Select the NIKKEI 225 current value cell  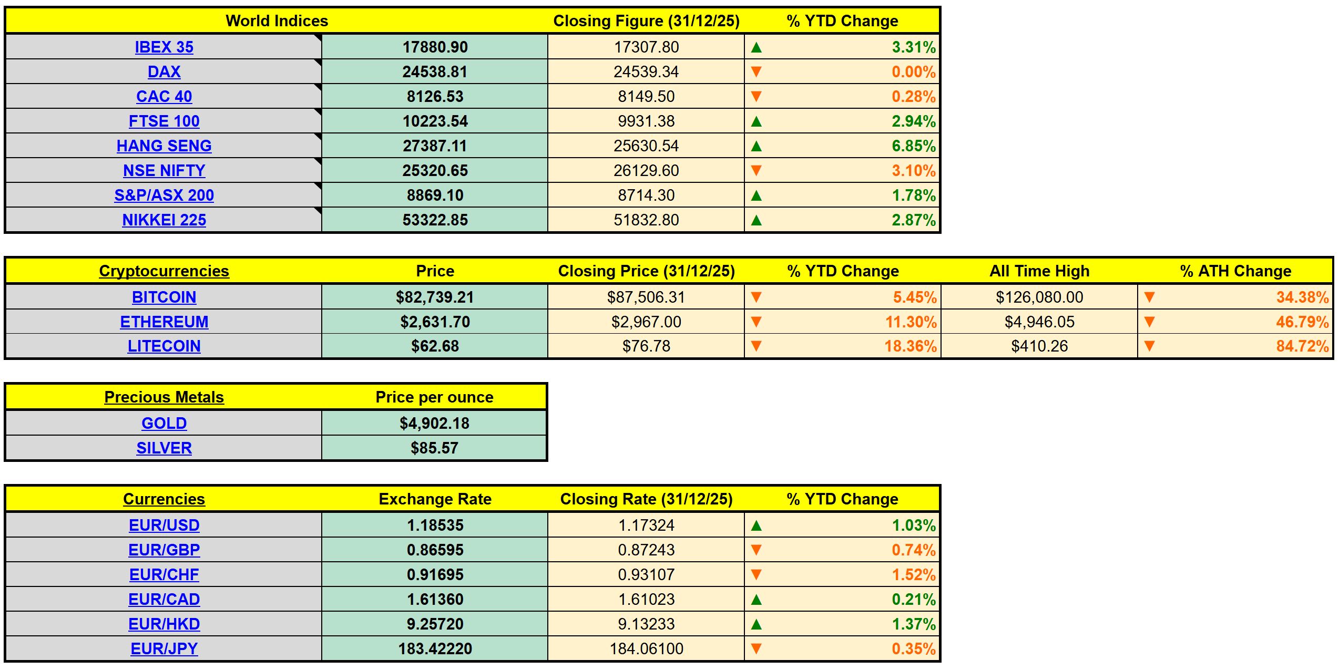(435, 220)
